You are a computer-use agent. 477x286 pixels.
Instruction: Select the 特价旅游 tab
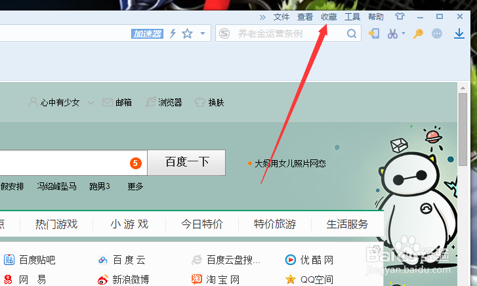(x=275, y=224)
